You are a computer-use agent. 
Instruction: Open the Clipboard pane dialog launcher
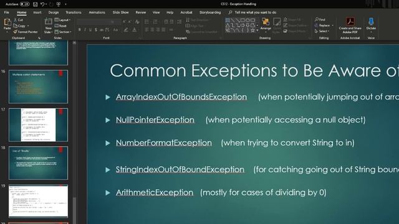coord(39,38)
